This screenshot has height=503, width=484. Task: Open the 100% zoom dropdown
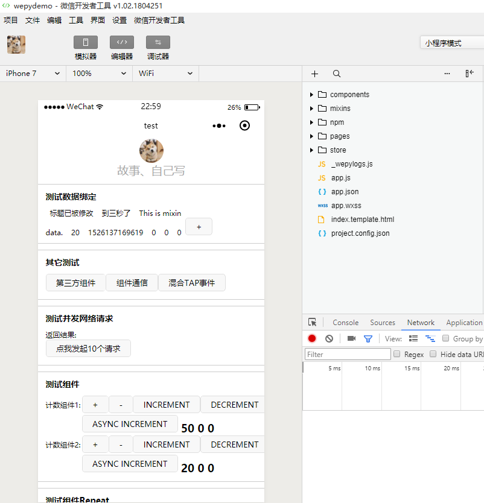coord(99,74)
